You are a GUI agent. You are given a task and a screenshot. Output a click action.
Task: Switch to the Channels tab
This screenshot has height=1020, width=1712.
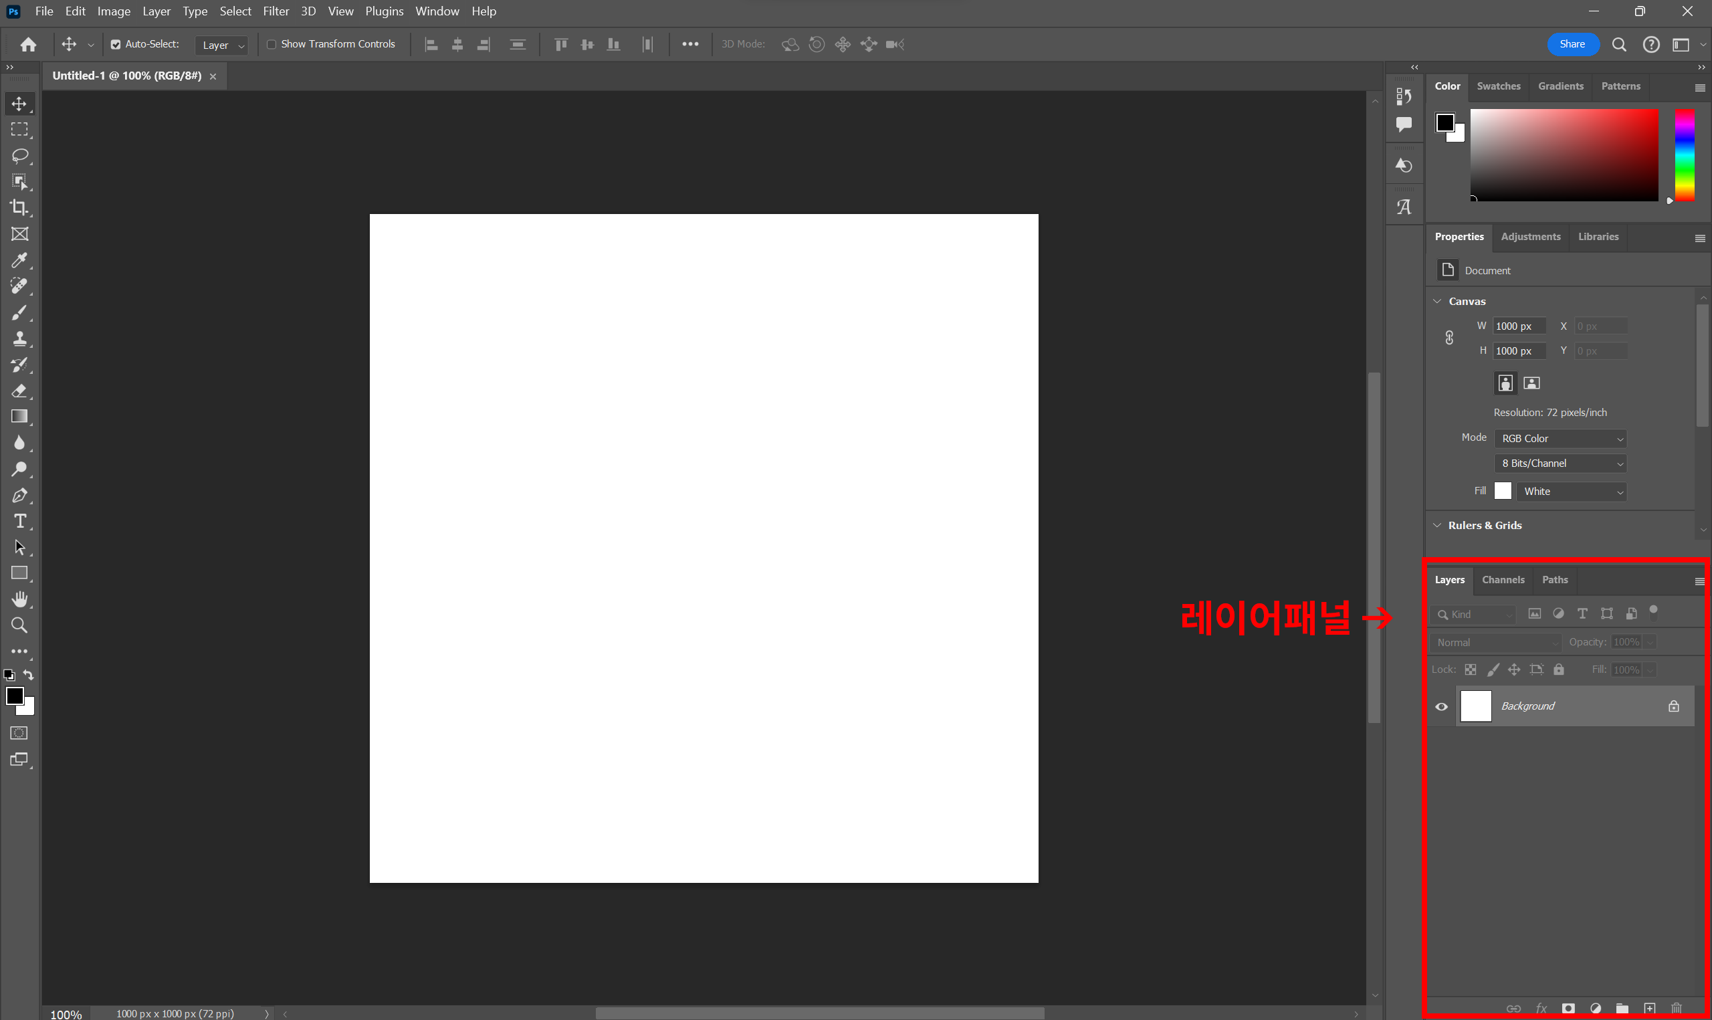click(1503, 579)
